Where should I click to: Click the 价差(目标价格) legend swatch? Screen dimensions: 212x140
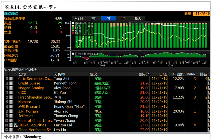click(73, 54)
